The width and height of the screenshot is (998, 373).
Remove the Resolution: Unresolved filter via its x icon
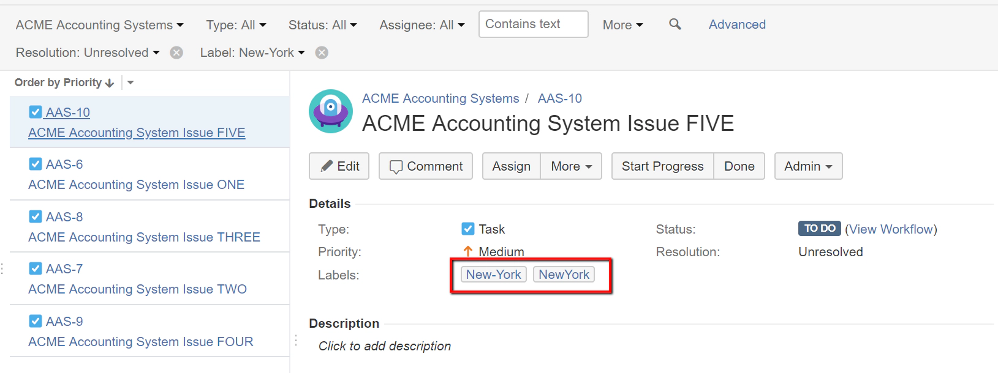point(176,52)
